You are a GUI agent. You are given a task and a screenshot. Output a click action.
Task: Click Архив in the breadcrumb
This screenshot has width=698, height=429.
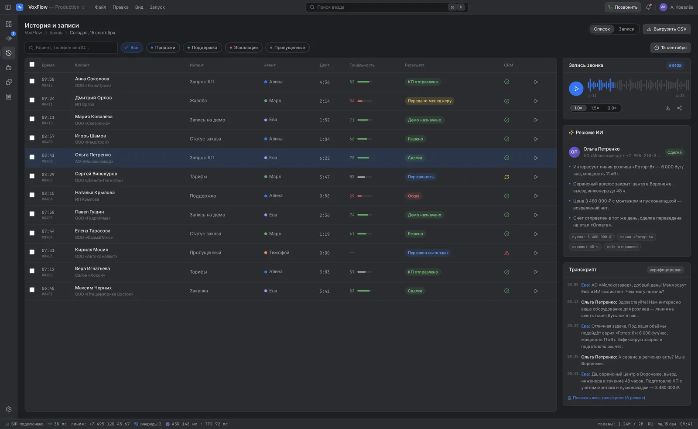click(56, 33)
